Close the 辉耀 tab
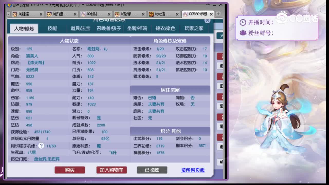Screen dimensions: 329x185 75,14
